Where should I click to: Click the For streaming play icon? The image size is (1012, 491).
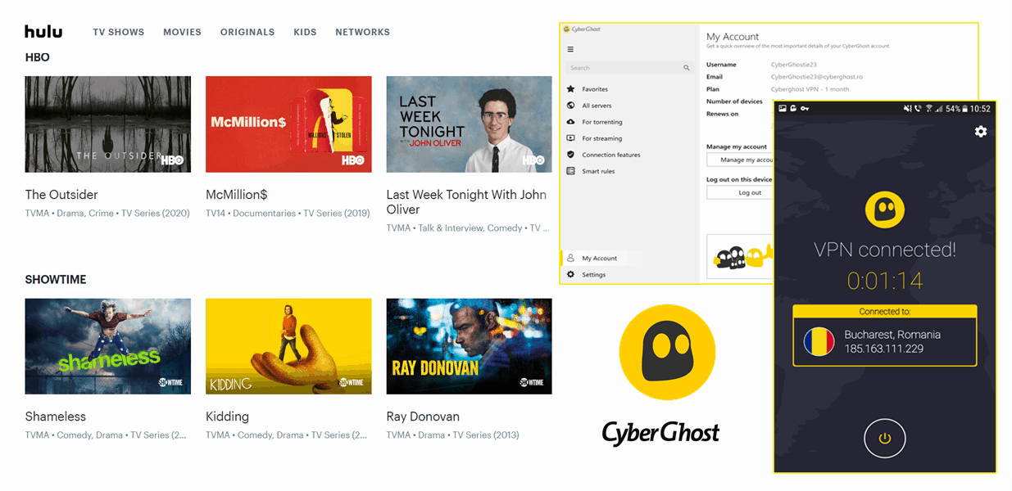571,138
